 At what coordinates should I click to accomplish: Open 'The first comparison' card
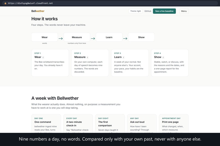coord(110,124)
